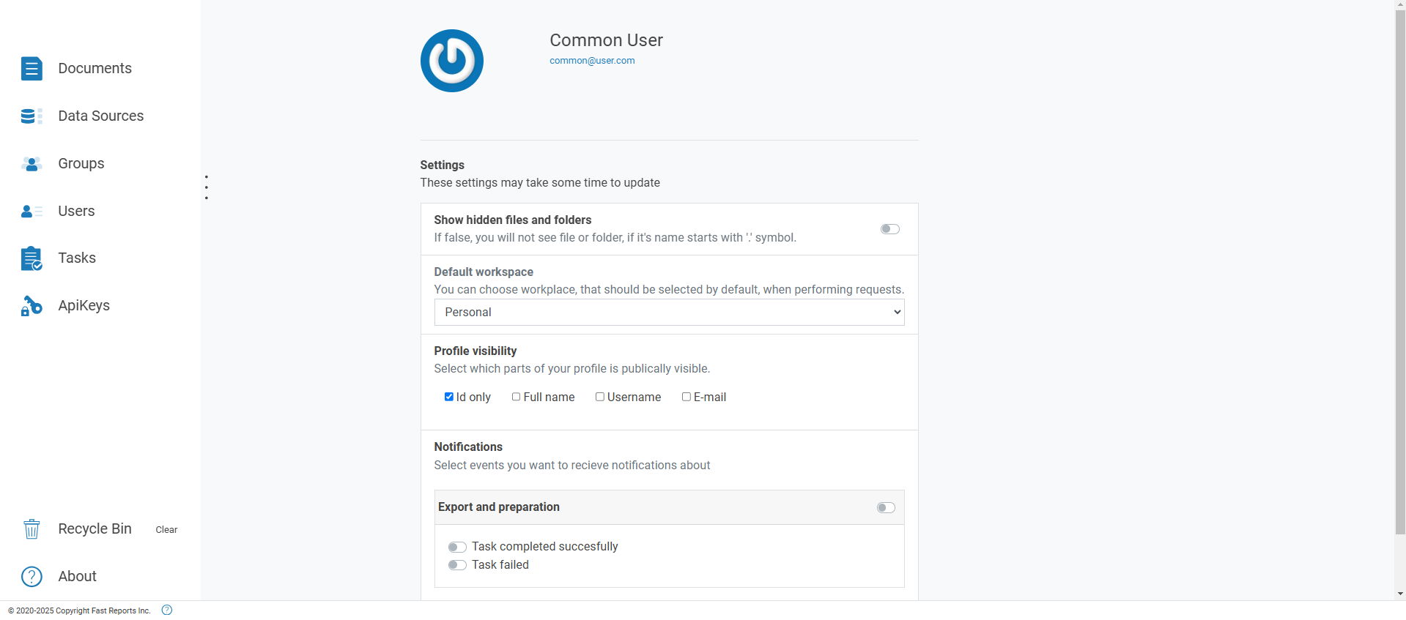Screen dimensions: 1406x620
Task: Click the ApiKeys key icon
Action: tap(32, 305)
